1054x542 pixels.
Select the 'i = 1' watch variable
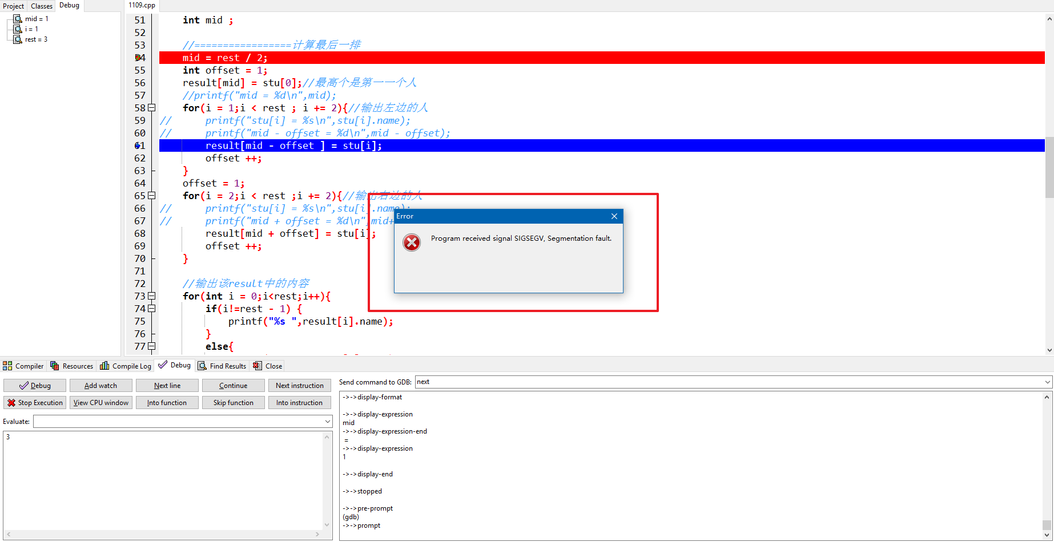coord(31,29)
